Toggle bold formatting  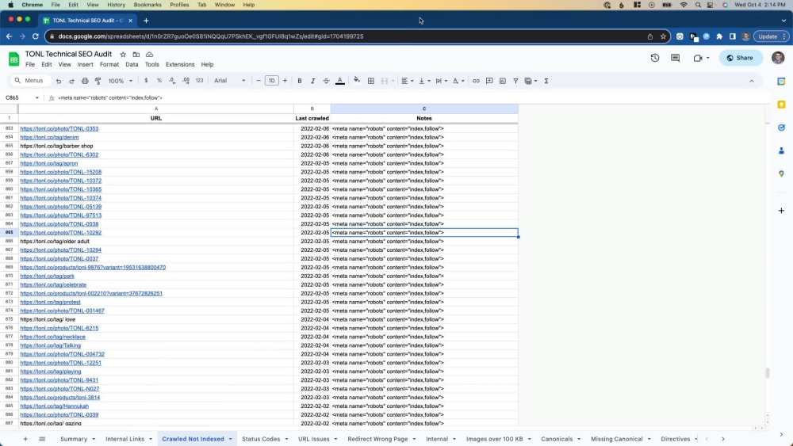tap(300, 81)
